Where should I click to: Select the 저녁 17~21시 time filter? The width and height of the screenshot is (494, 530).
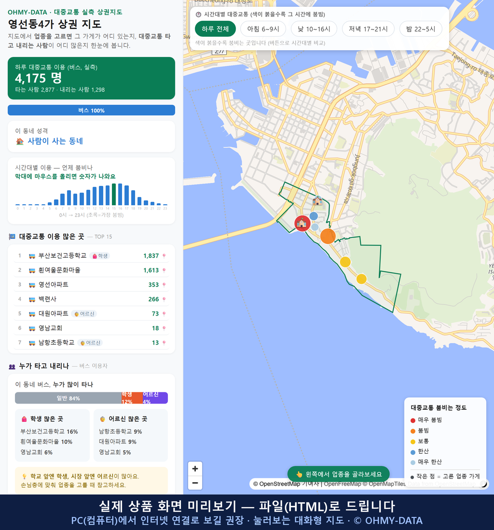coord(368,29)
